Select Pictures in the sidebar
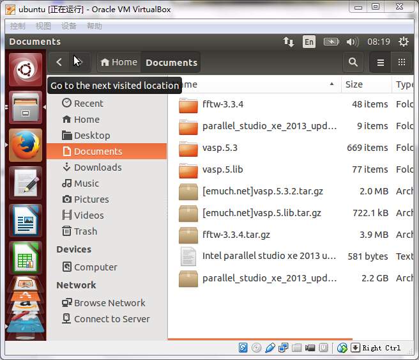The width and height of the screenshot is (419, 360). (107, 200)
